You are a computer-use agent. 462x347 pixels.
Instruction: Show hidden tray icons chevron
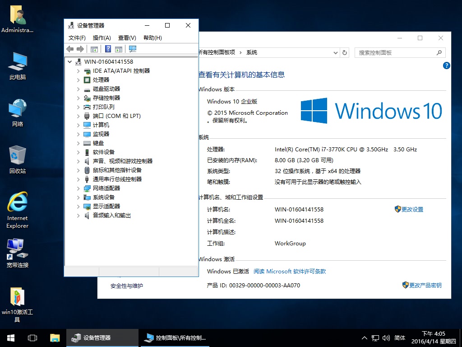pos(365,338)
